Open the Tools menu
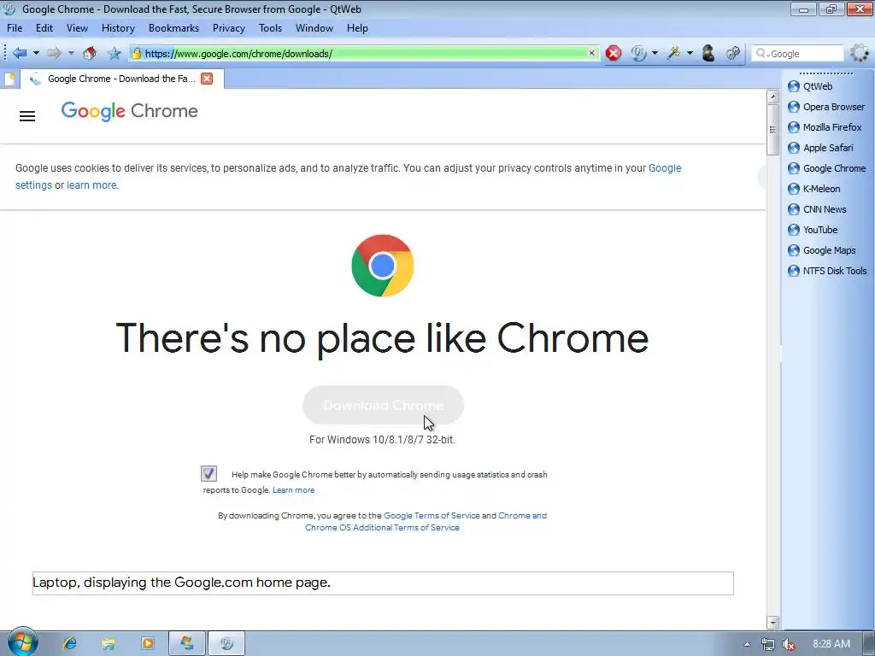This screenshot has width=875, height=656. click(270, 28)
